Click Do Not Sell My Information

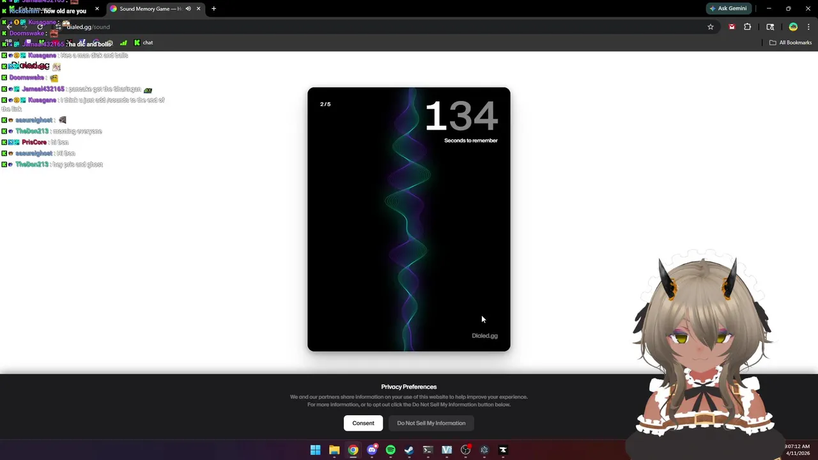click(x=431, y=423)
